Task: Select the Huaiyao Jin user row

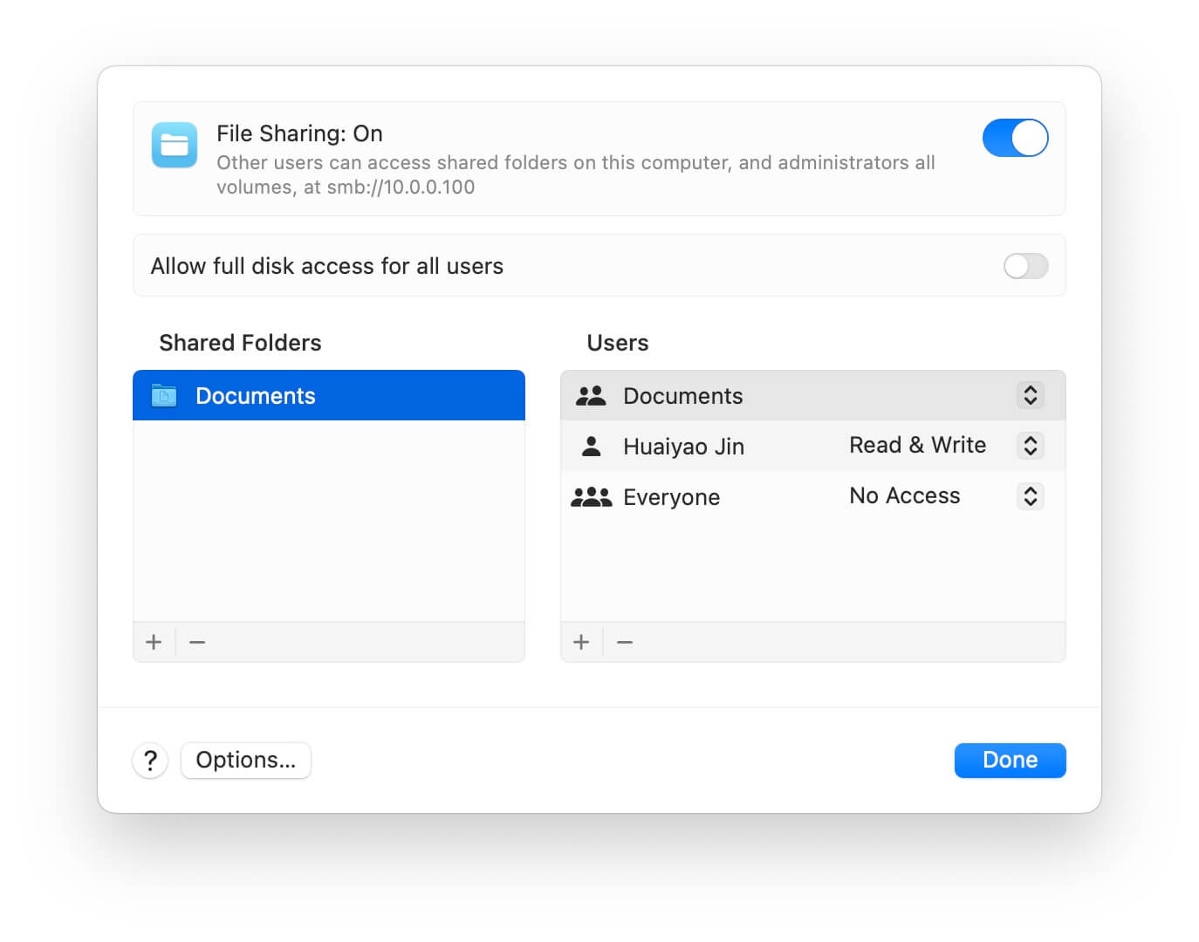Action: (x=813, y=446)
